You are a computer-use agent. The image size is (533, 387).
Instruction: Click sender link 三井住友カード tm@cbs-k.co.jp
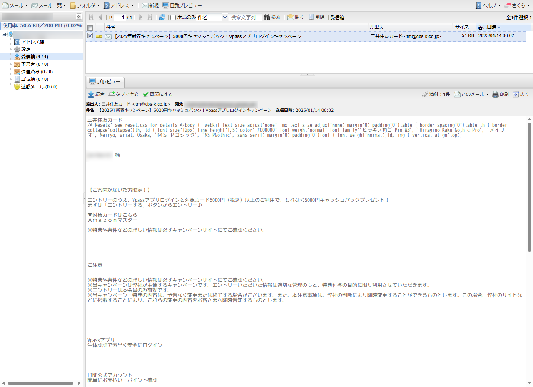tap(136, 103)
